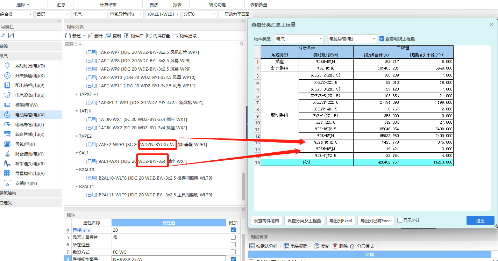Click 导出到已有Excel button
The width and height of the screenshot is (498, 261).
coord(376,220)
